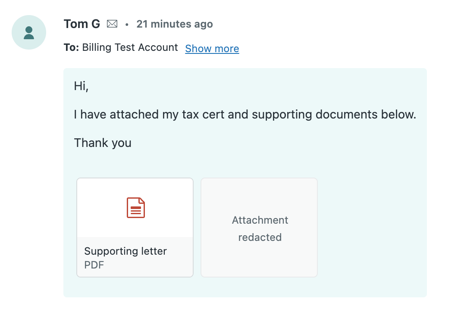The height and width of the screenshot is (312, 464).
Task: Click the sender name Tom G
Action: click(x=82, y=24)
